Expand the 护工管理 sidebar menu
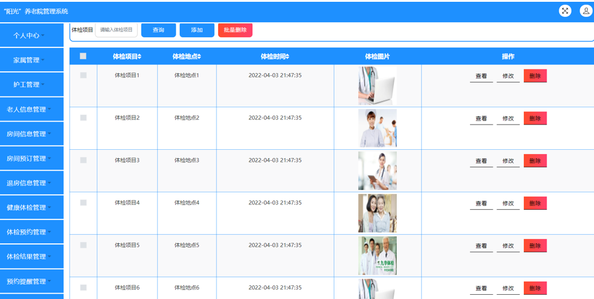This screenshot has height=299, width=594. 32,84
